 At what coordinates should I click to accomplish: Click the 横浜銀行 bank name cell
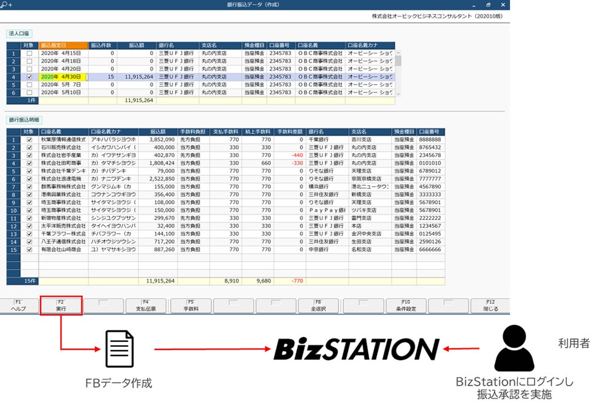[327, 186]
